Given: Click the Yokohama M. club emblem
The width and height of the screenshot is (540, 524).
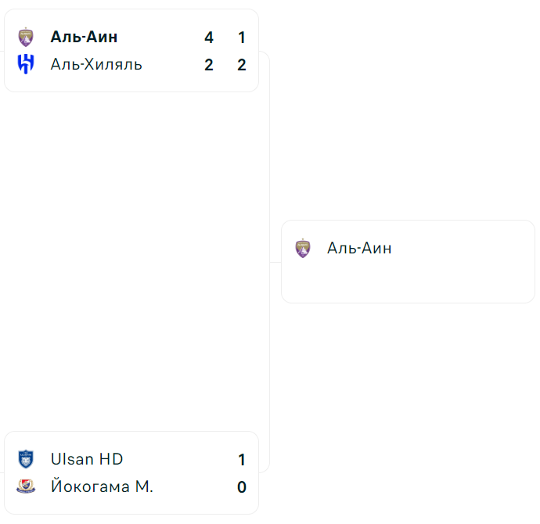Looking at the screenshot, I should click(x=26, y=486).
